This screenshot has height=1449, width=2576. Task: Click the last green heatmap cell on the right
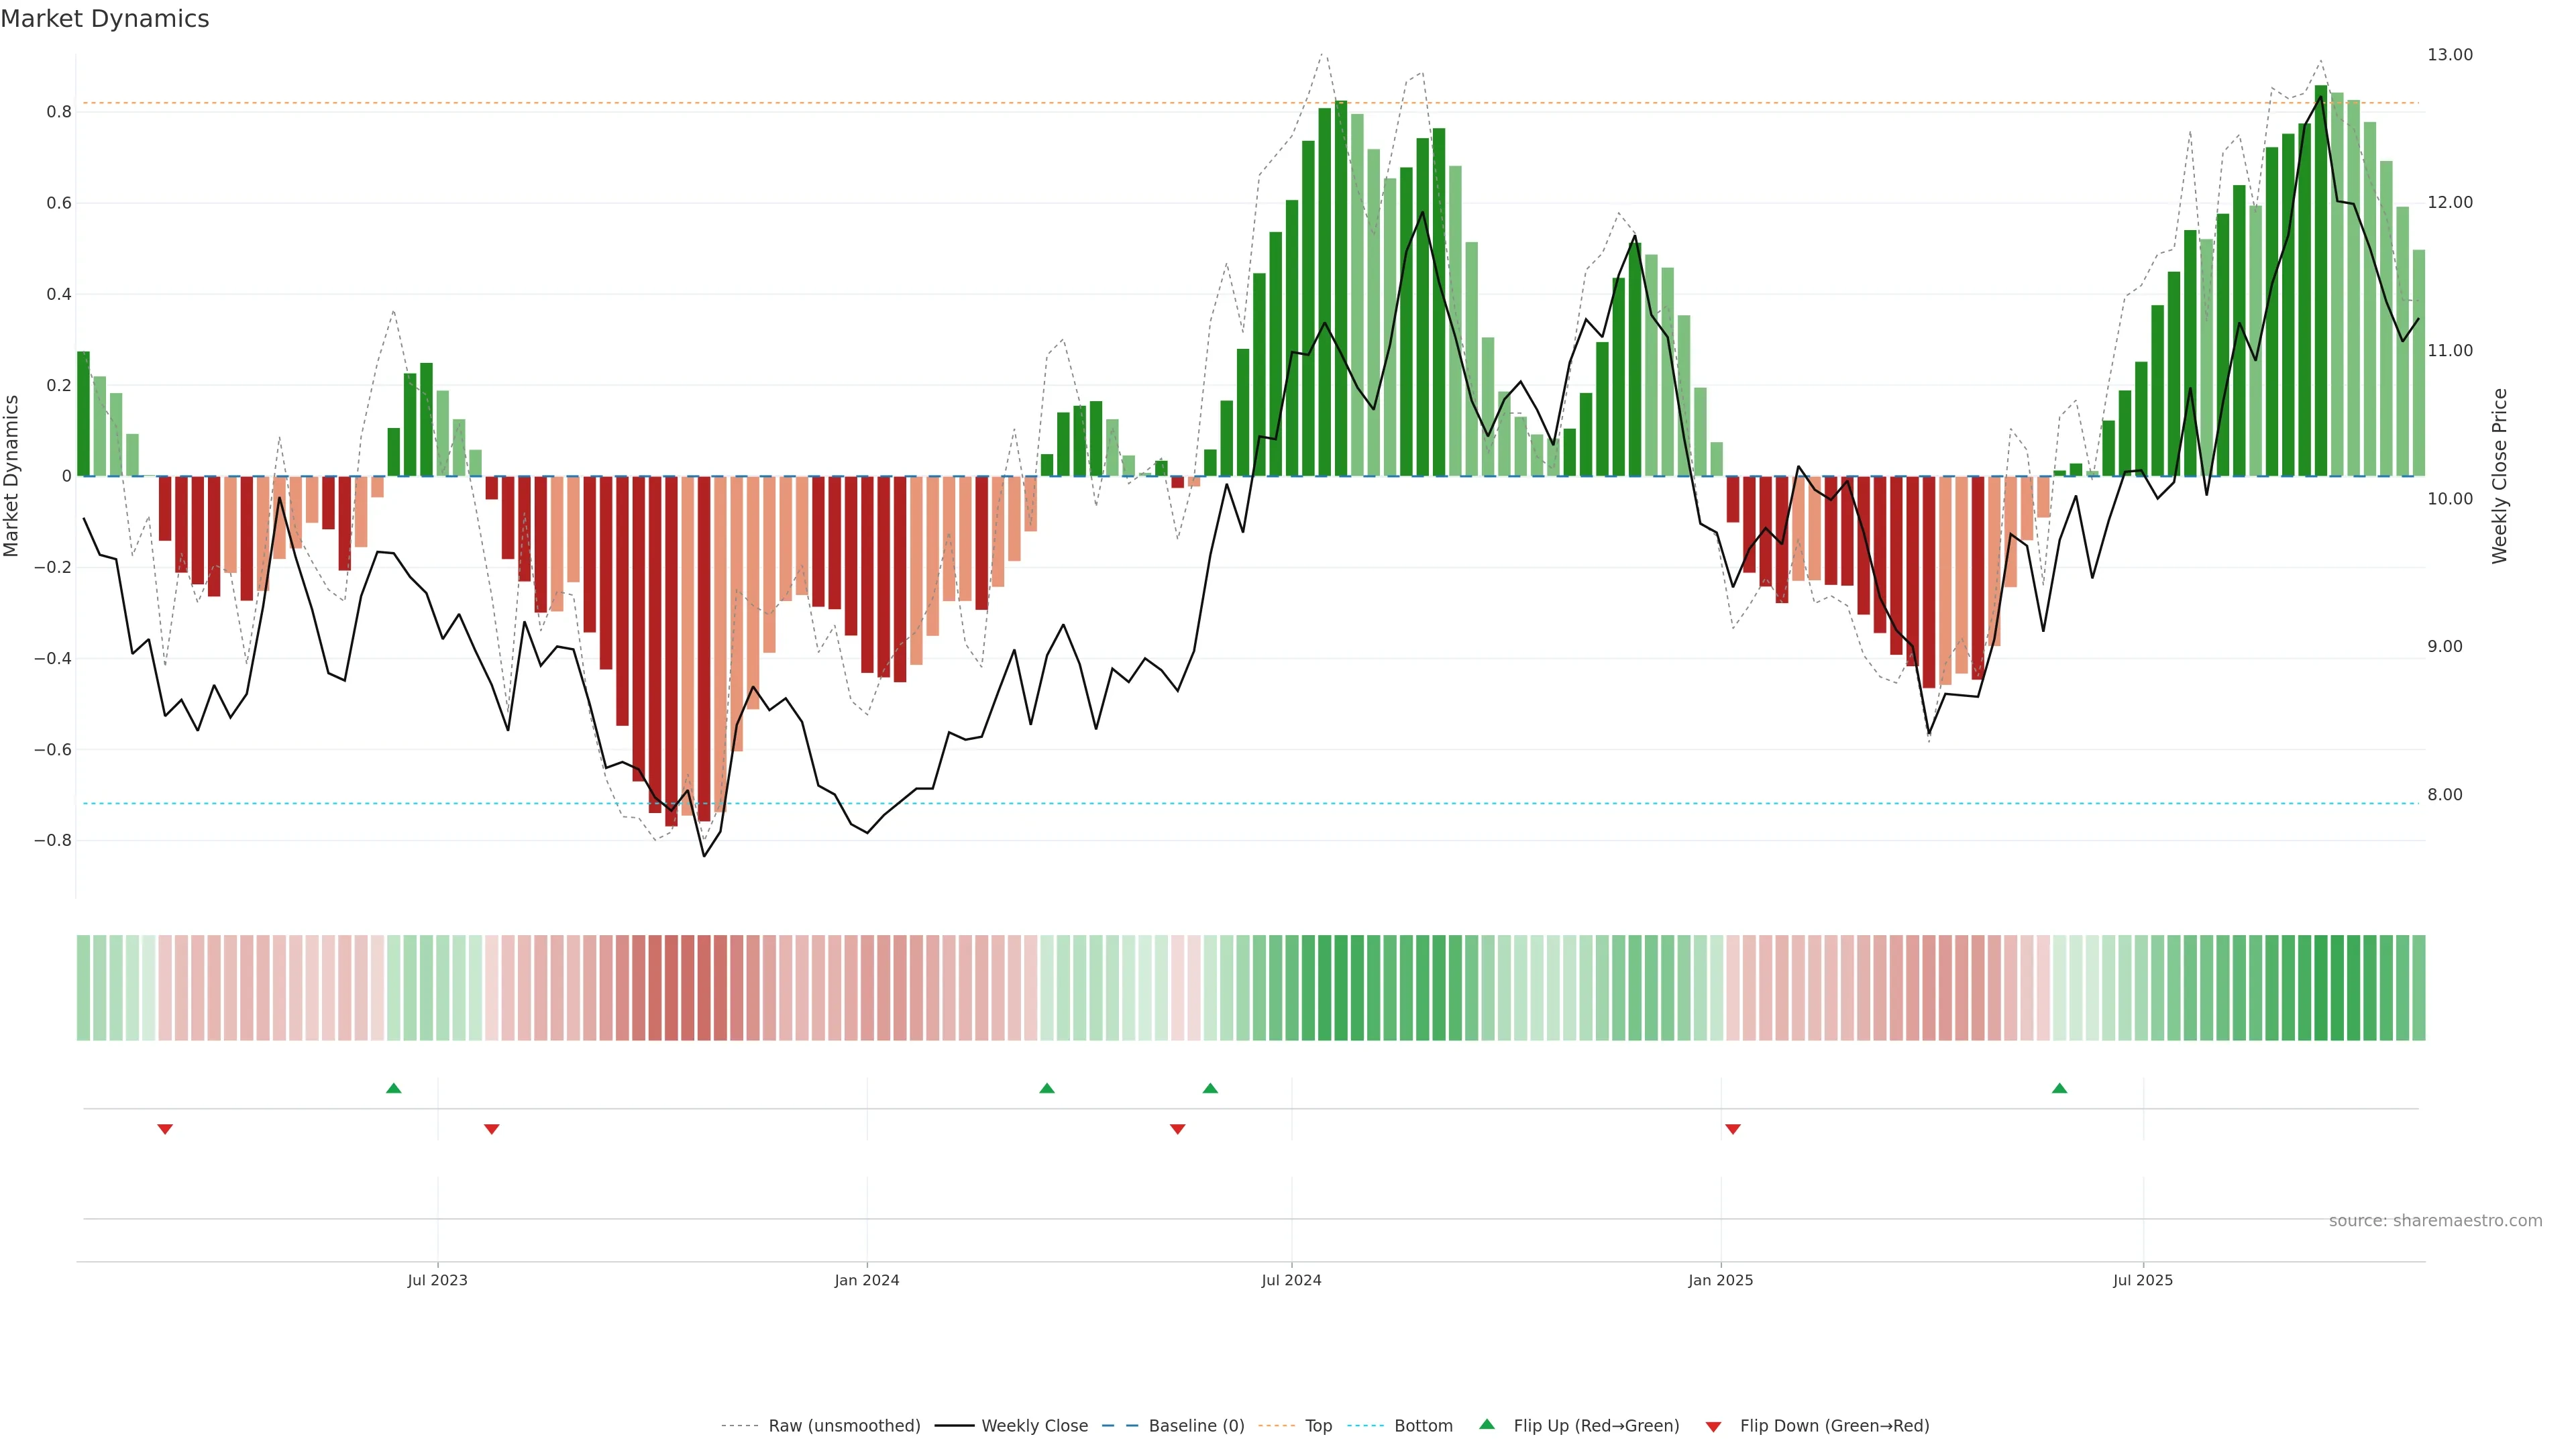pyautogui.click(x=2418, y=987)
